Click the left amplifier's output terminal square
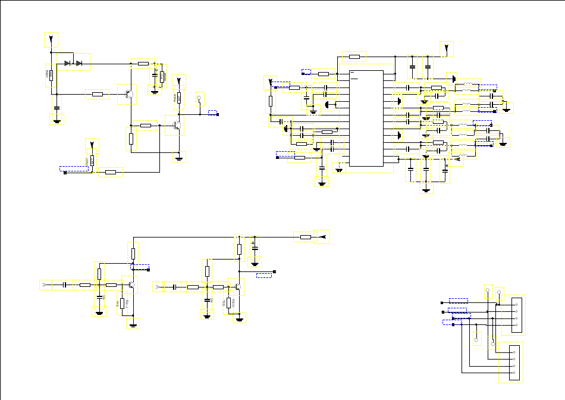Image resolution: width=565 pixels, height=400 pixels. (x=148, y=270)
